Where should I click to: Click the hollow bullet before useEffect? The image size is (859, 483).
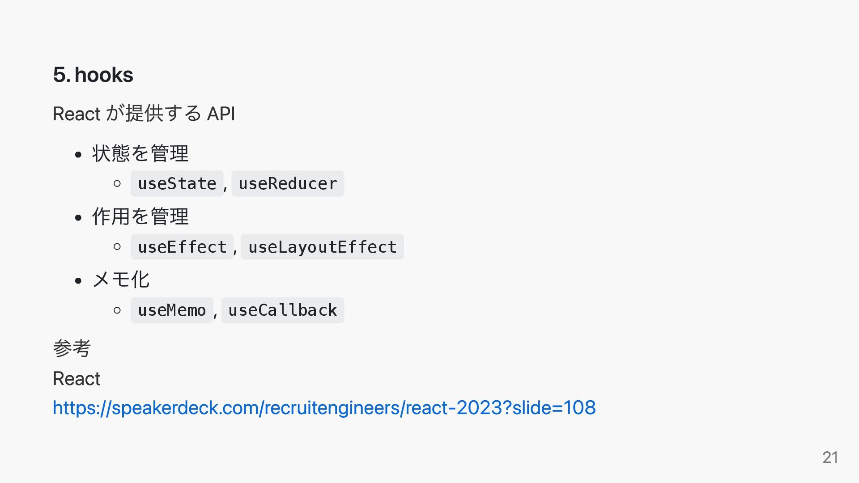(x=117, y=246)
